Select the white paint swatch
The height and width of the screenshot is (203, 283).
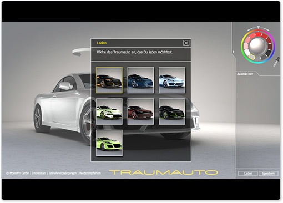point(247,53)
